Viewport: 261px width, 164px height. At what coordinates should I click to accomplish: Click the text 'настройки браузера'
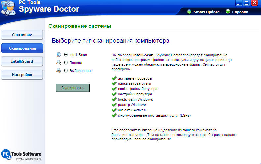(x=135, y=94)
